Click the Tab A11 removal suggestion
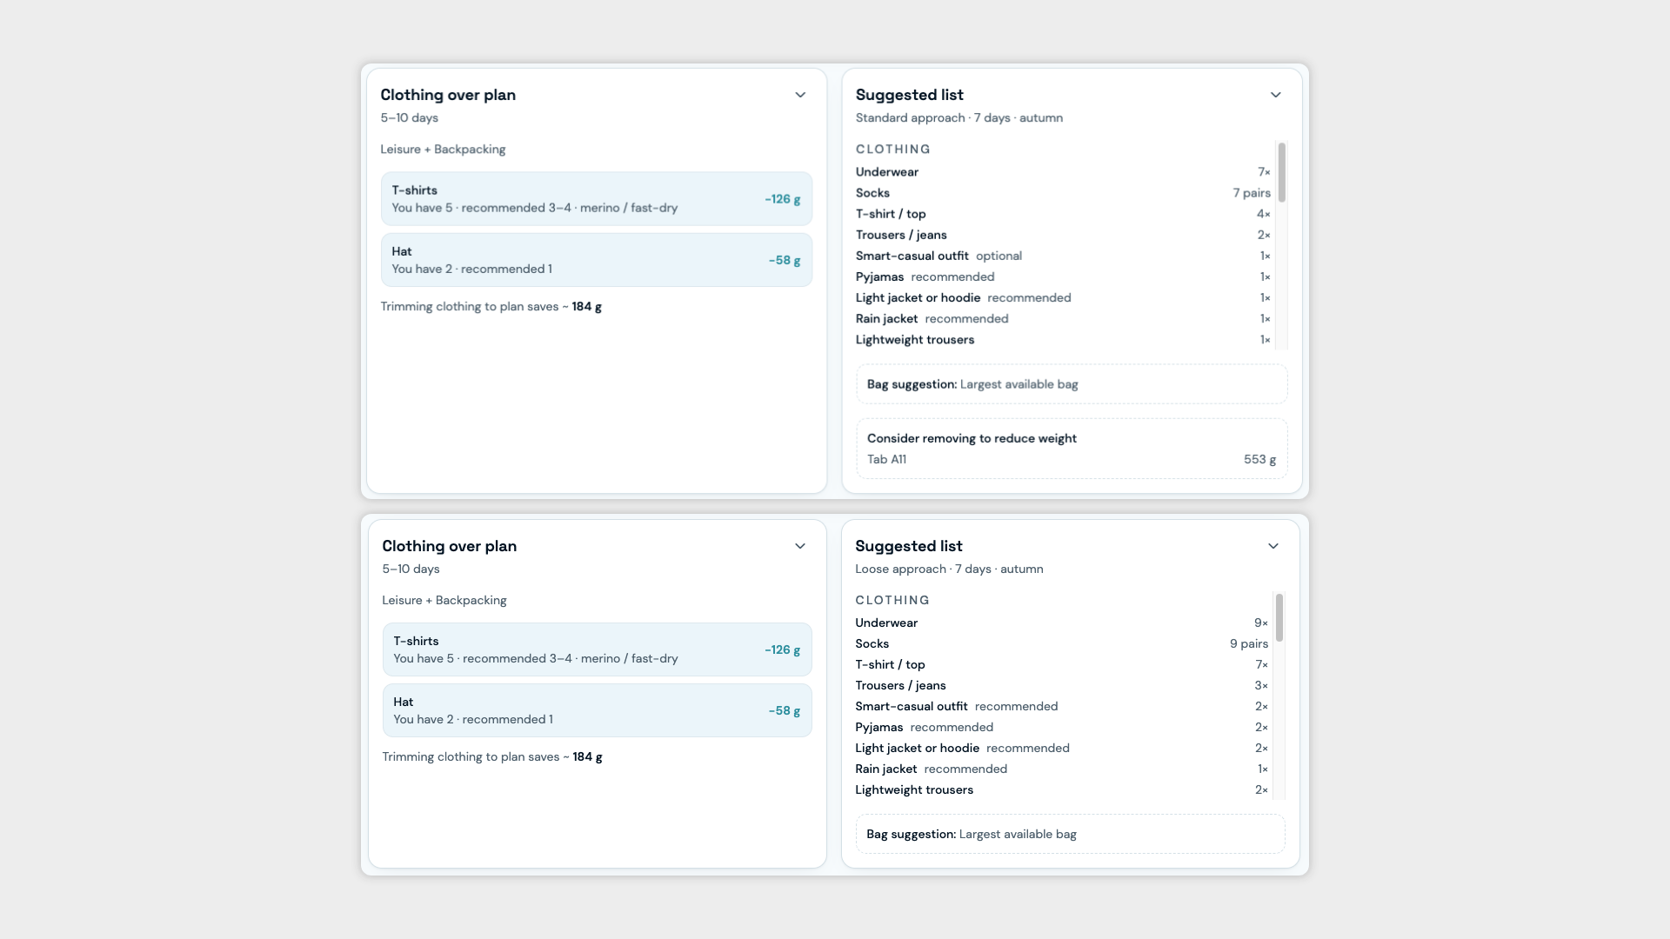1670x939 pixels. tap(1072, 459)
